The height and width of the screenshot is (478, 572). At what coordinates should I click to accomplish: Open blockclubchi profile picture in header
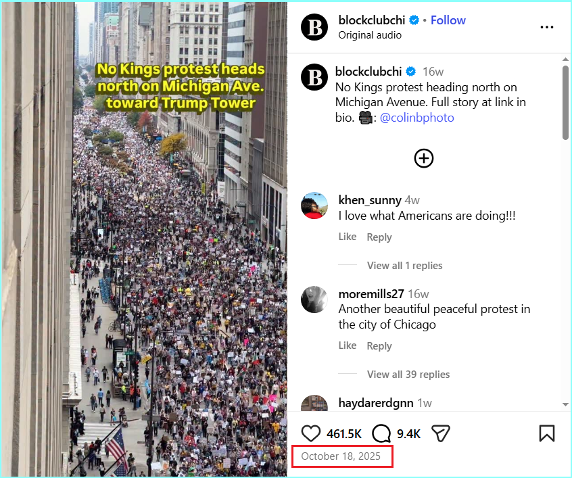tap(314, 27)
